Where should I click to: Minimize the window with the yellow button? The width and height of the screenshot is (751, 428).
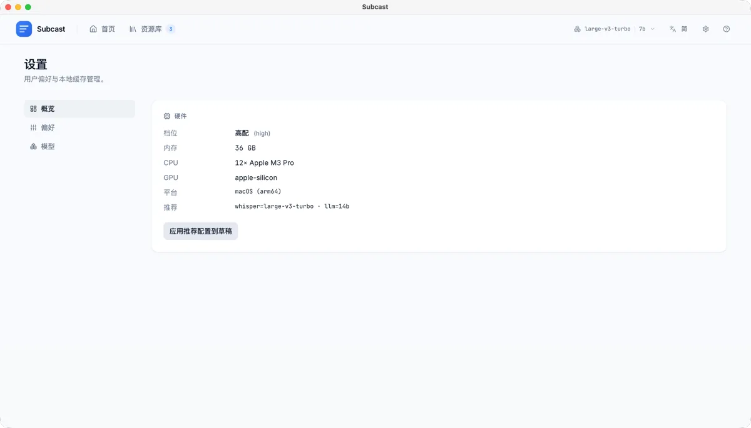(18, 7)
